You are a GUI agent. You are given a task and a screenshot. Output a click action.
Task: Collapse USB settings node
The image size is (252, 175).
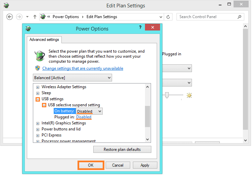(38, 99)
